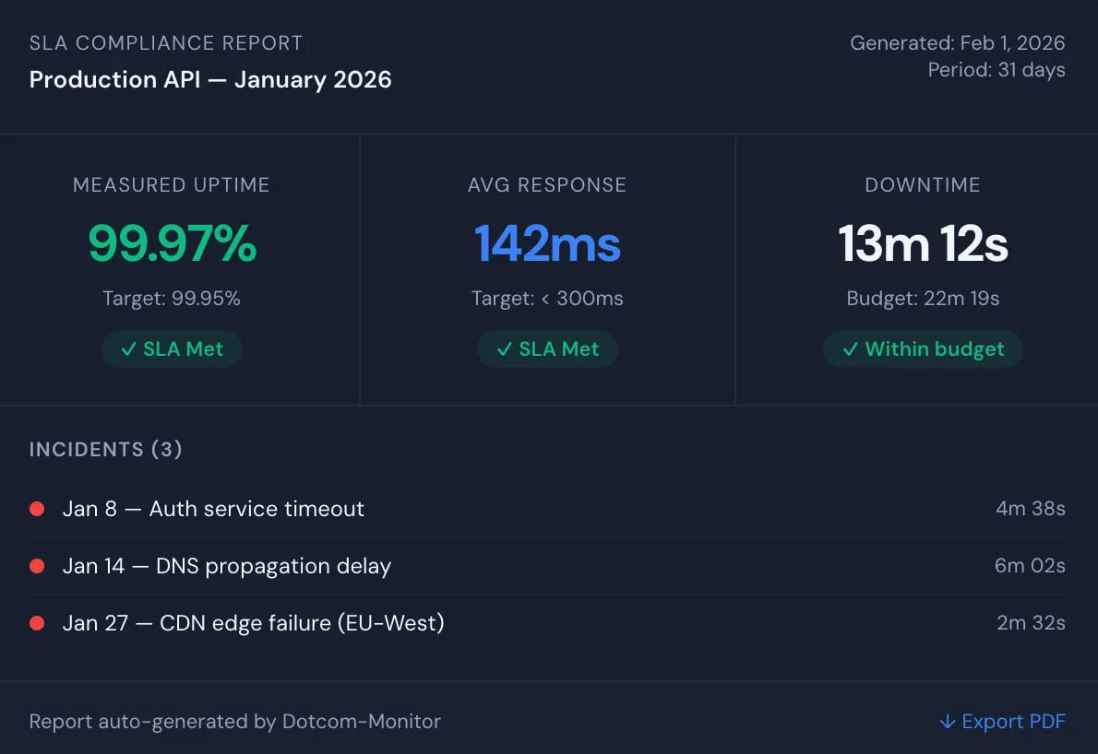Select the red indicator for Jan 27 CDN incident

(x=37, y=622)
